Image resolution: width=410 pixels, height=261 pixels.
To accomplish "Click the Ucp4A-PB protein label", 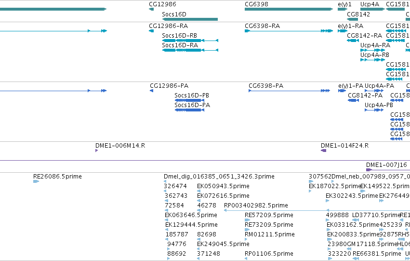I will pos(379,105).
